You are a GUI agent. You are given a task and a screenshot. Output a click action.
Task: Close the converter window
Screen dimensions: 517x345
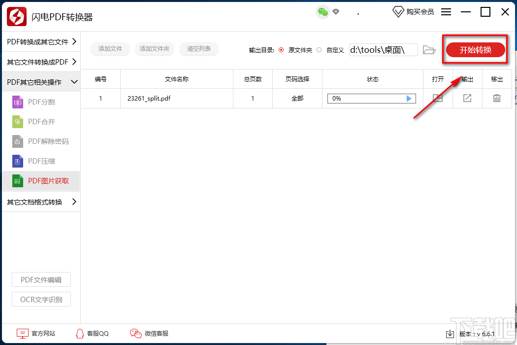pyautogui.click(x=505, y=12)
